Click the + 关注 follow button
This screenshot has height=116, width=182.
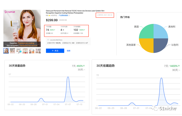pyautogui.click(x=55, y=51)
